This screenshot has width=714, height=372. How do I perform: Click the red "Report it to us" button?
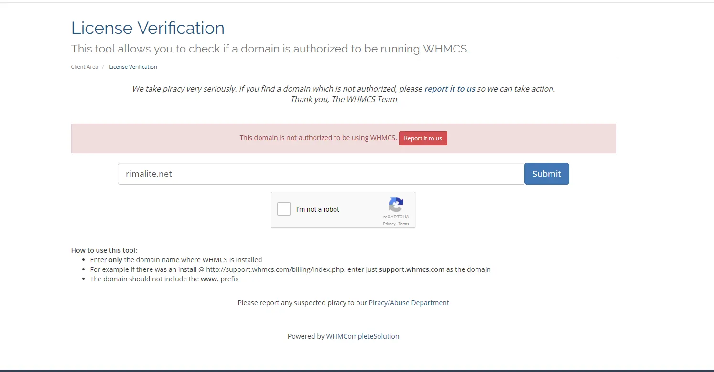click(423, 138)
